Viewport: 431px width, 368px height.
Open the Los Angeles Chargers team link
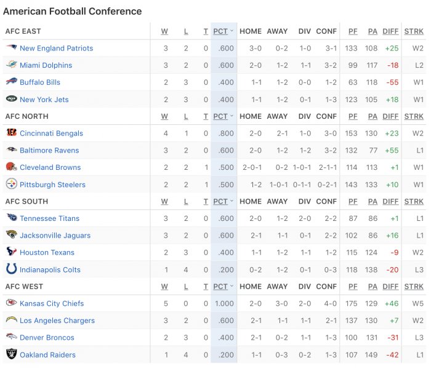(x=57, y=321)
